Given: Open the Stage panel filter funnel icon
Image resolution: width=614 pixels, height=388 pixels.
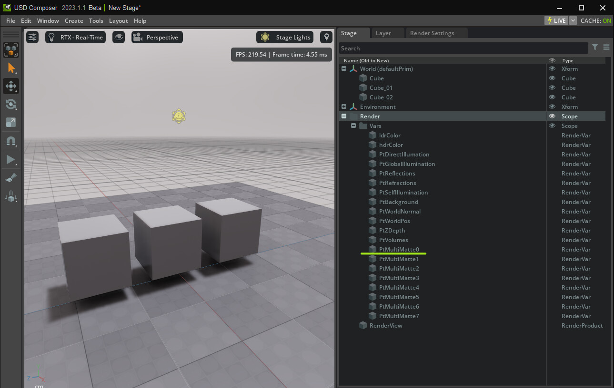Looking at the screenshot, I should coord(595,47).
